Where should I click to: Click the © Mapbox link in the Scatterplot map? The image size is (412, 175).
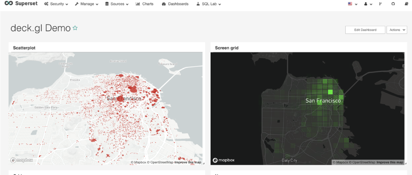tap(138, 162)
